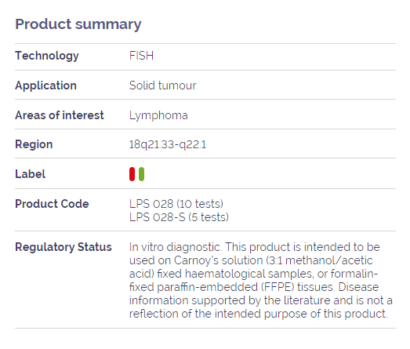The width and height of the screenshot is (410, 349).
Task: Click the Technology row label
Action: coord(47,56)
